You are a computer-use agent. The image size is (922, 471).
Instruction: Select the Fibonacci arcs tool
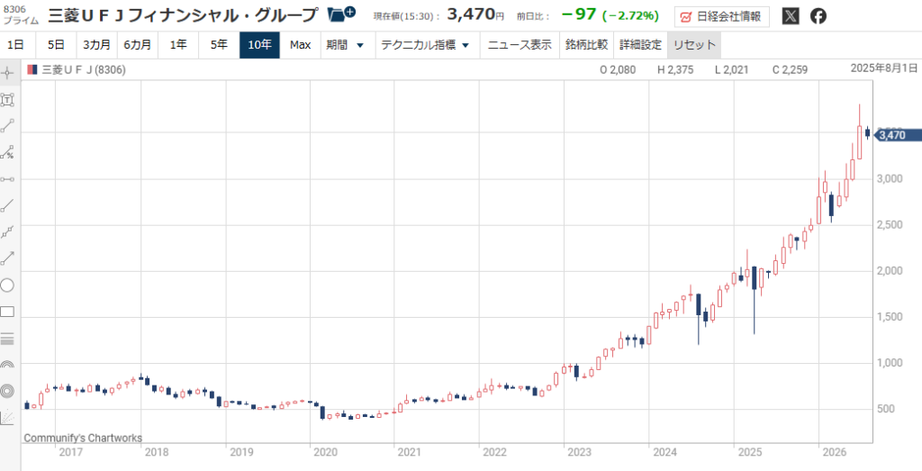[7, 365]
